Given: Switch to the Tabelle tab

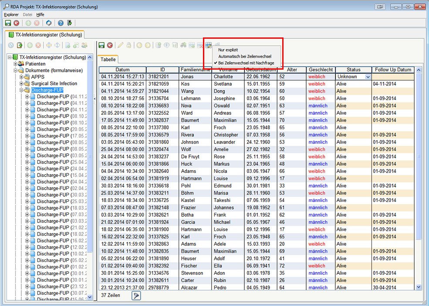Looking at the screenshot, I should [108, 60].
